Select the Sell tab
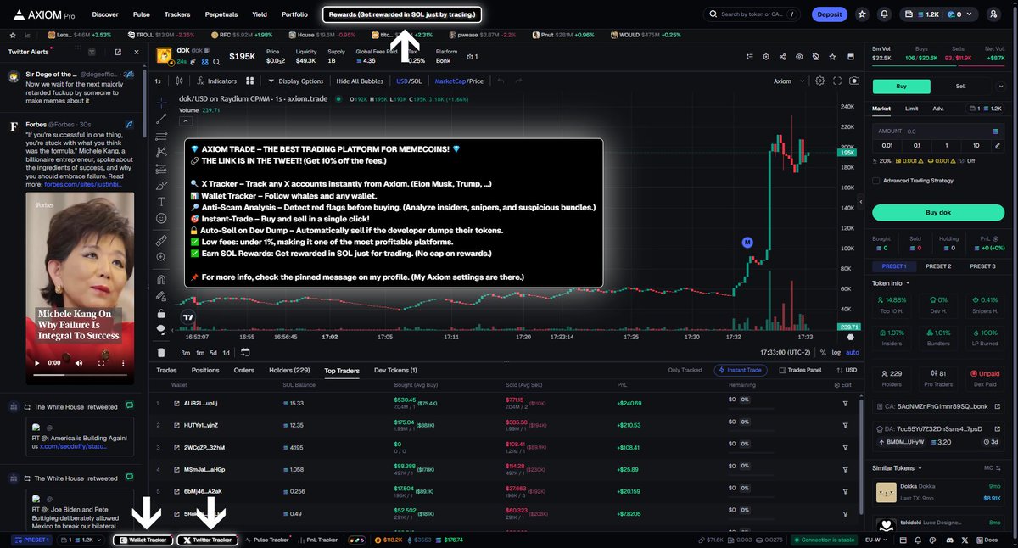The height and width of the screenshot is (548, 1018). tap(960, 86)
